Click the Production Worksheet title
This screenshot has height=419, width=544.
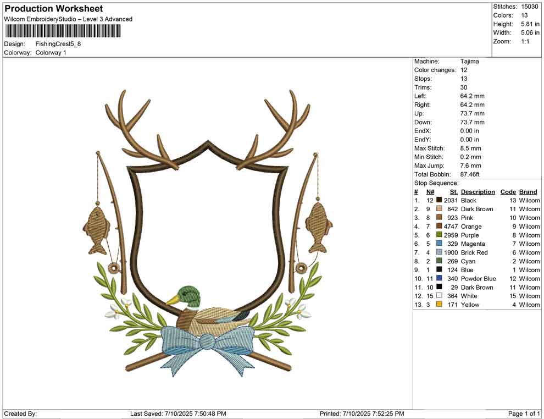(54, 9)
